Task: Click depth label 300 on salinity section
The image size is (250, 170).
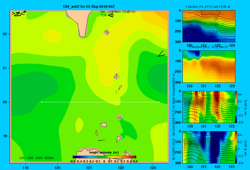Action: [178, 82]
